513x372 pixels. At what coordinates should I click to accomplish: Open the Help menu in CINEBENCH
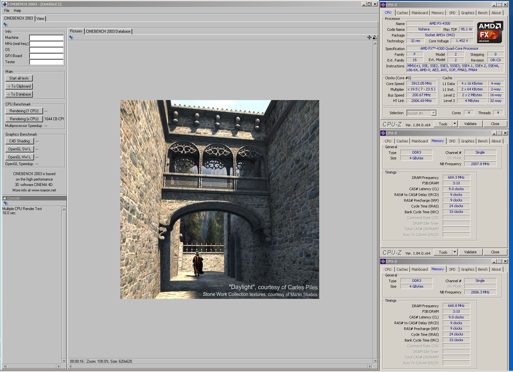point(17,11)
